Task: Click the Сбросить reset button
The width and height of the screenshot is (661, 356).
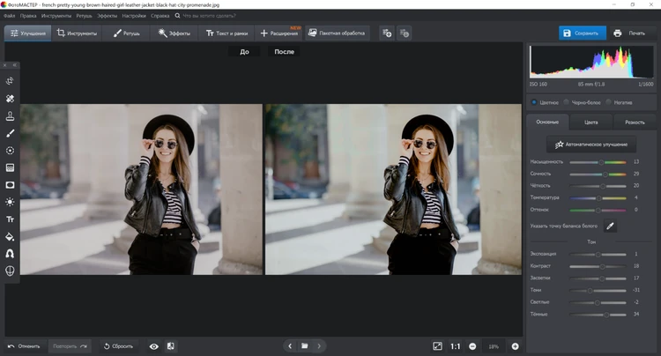Action: coord(118,346)
